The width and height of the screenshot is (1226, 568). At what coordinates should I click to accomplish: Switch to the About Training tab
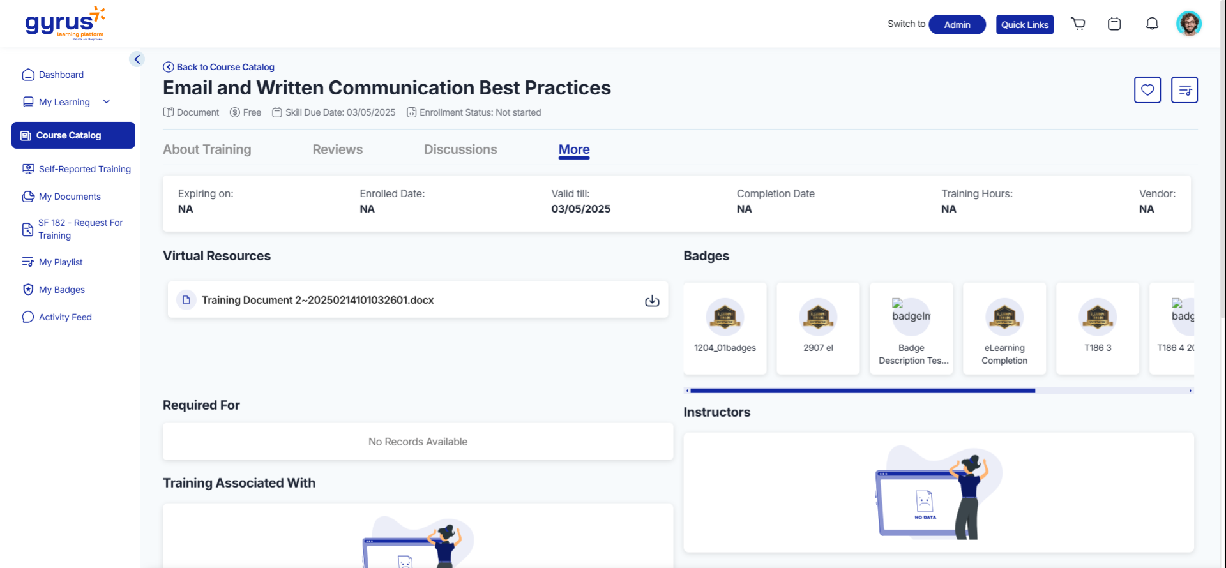pos(207,149)
